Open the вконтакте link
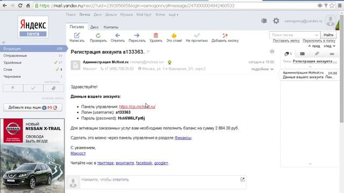The width and height of the screenshot is (344, 193). tap(125, 163)
